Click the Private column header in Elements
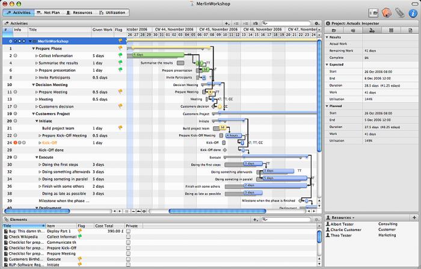The image size is (421, 269). tap(134, 226)
